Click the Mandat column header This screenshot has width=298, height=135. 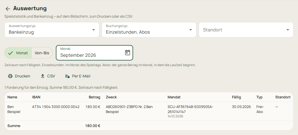[x=174, y=97]
